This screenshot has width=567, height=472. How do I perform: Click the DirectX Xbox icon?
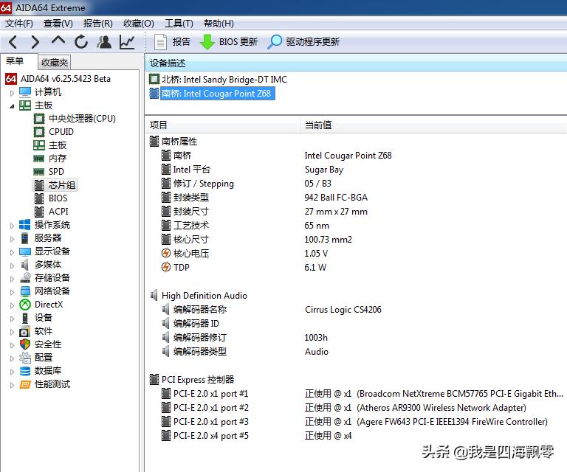click(x=25, y=305)
